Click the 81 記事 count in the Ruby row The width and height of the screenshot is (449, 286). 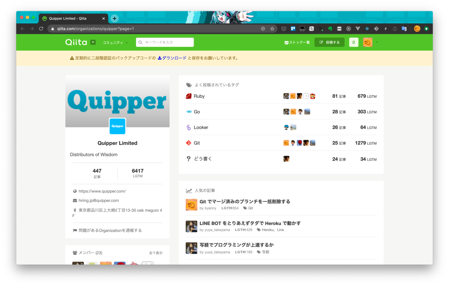(x=339, y=96)
